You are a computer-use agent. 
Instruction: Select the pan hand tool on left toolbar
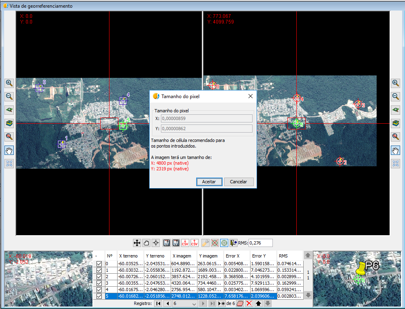[x=9, y=150]
